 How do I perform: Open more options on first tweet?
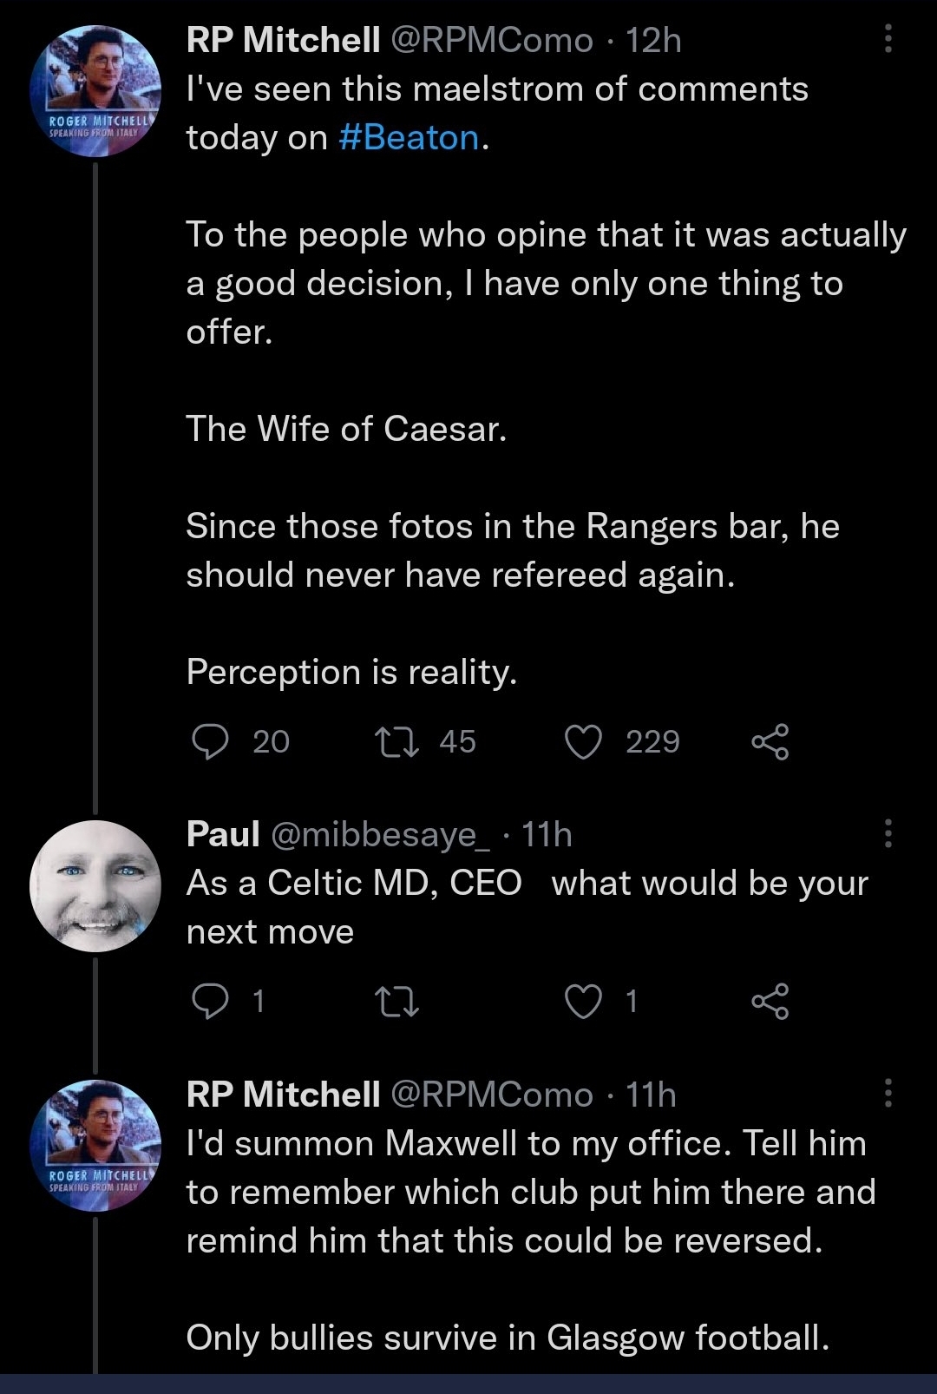pyautogui.click(x=888, y=40)
